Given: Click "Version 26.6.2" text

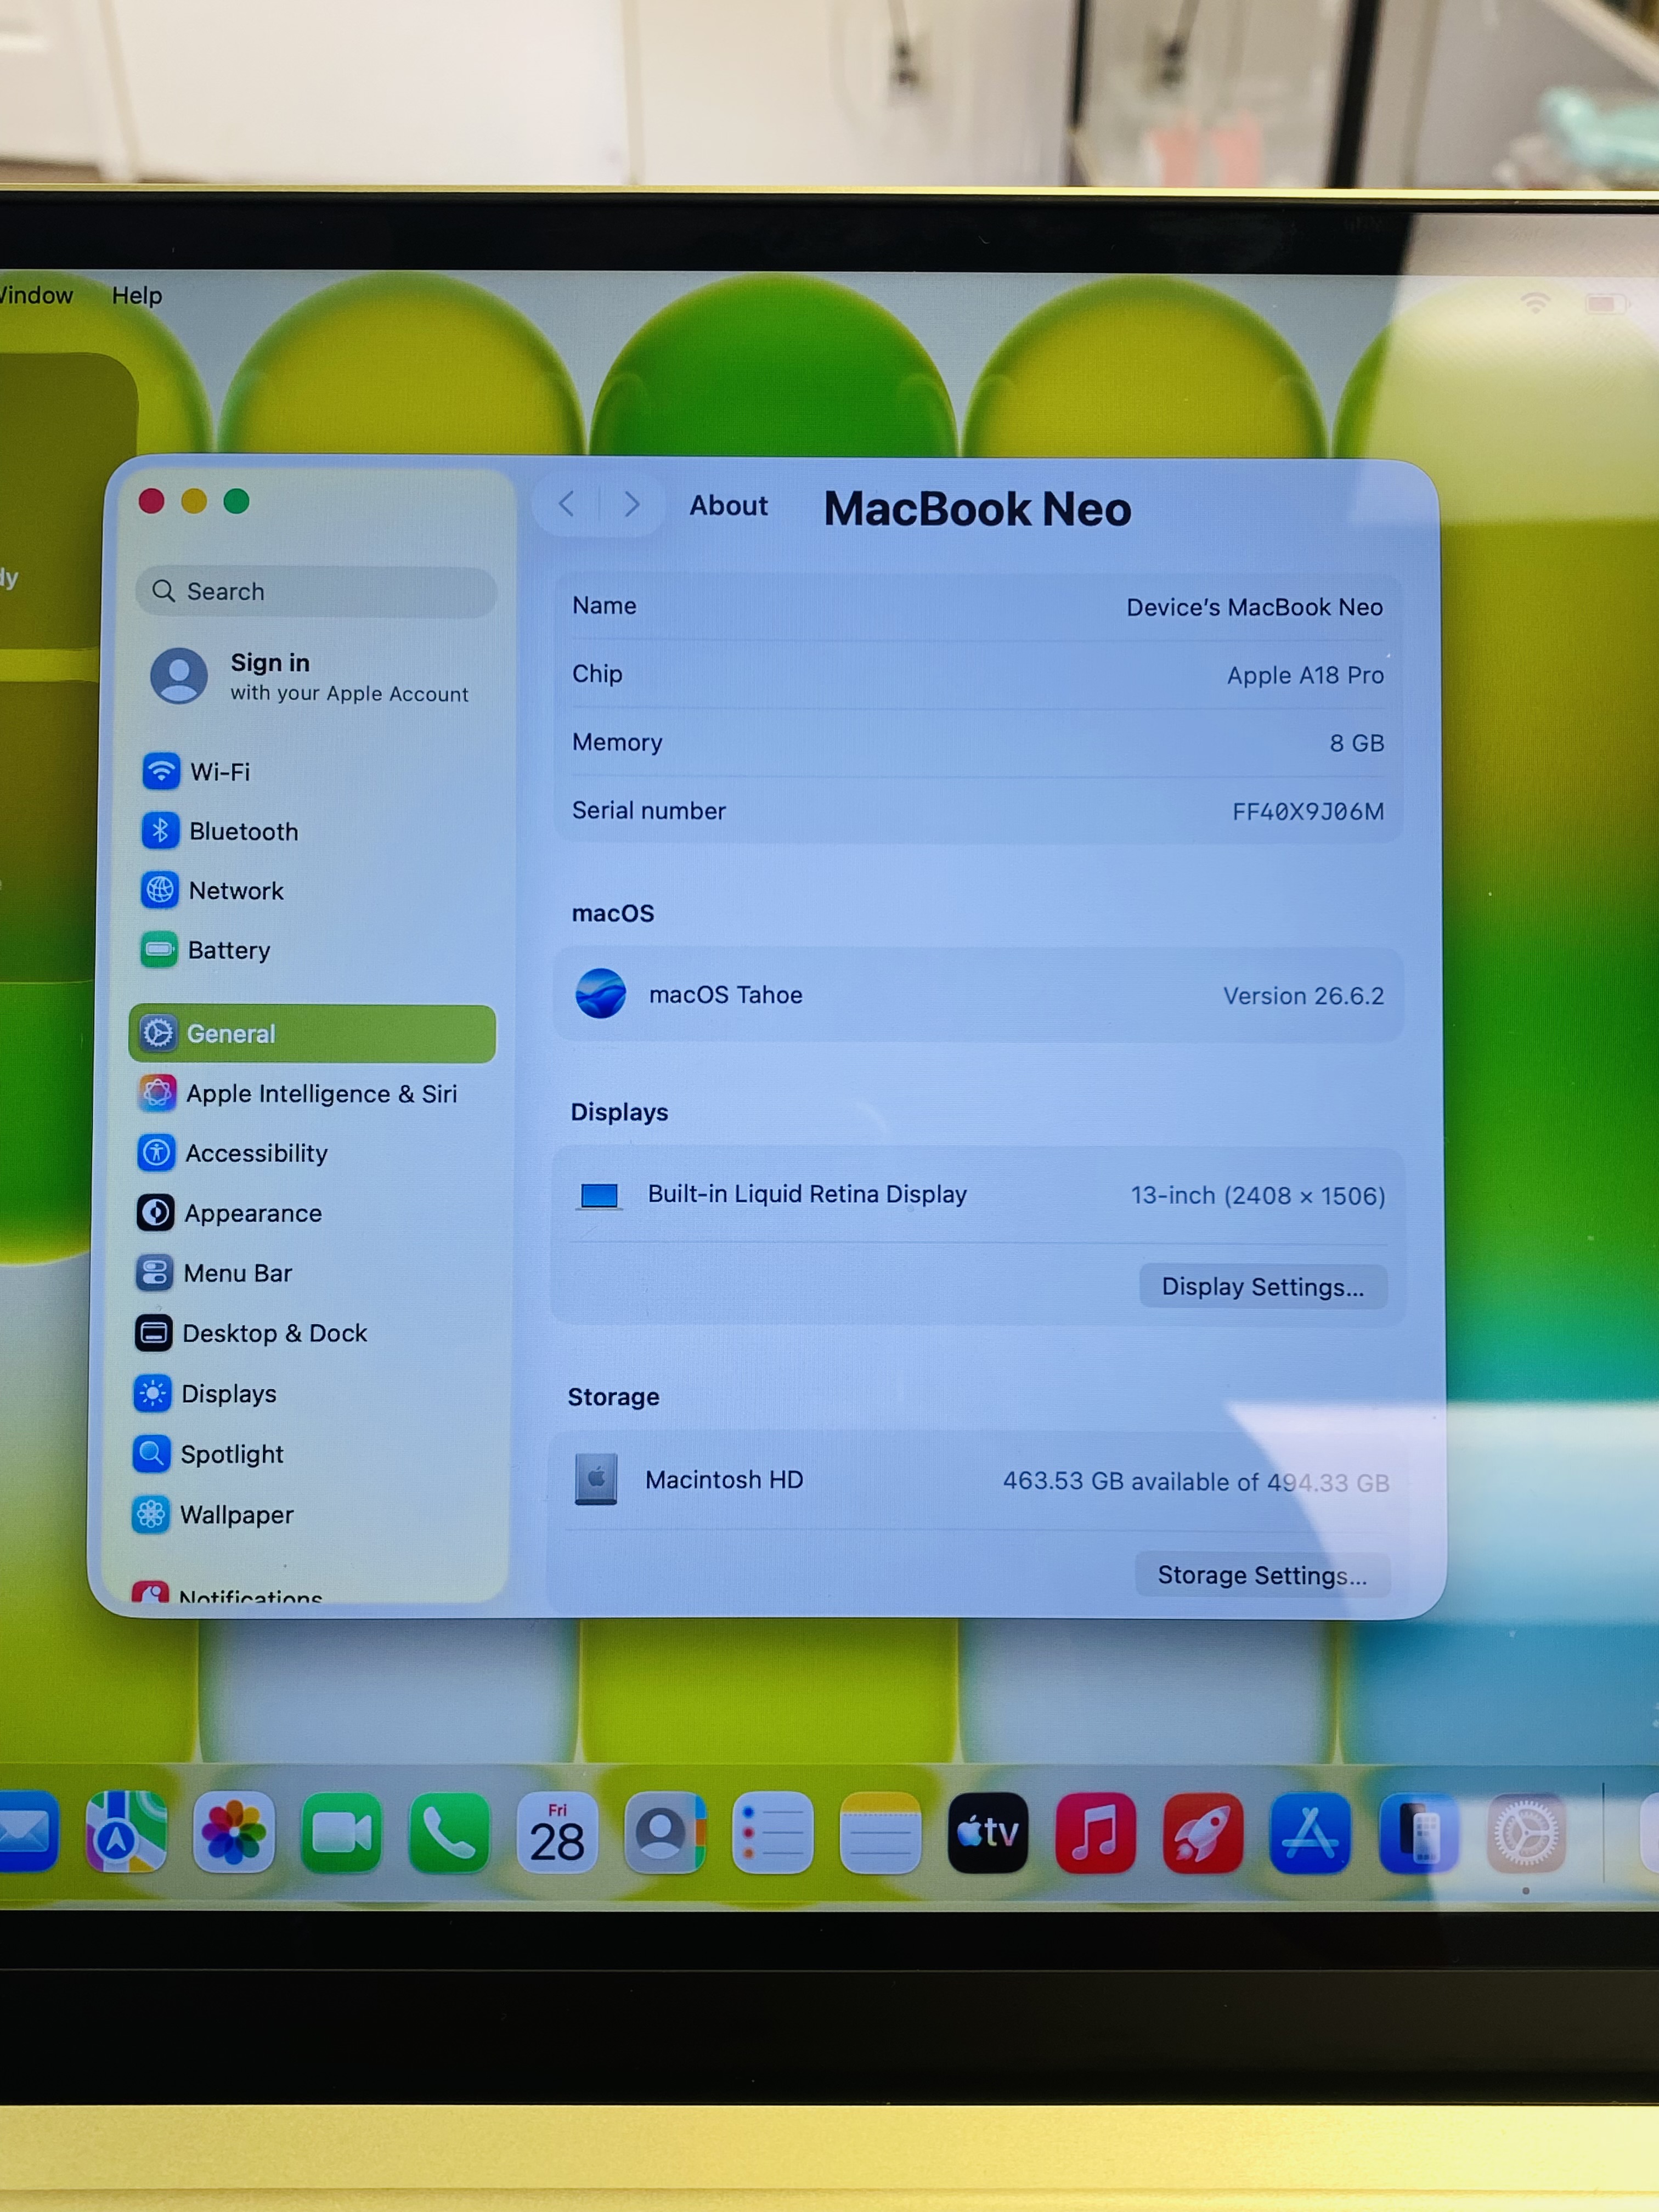Looking at the screenshot, I should pyautogui.click(x=1303, y=996).
